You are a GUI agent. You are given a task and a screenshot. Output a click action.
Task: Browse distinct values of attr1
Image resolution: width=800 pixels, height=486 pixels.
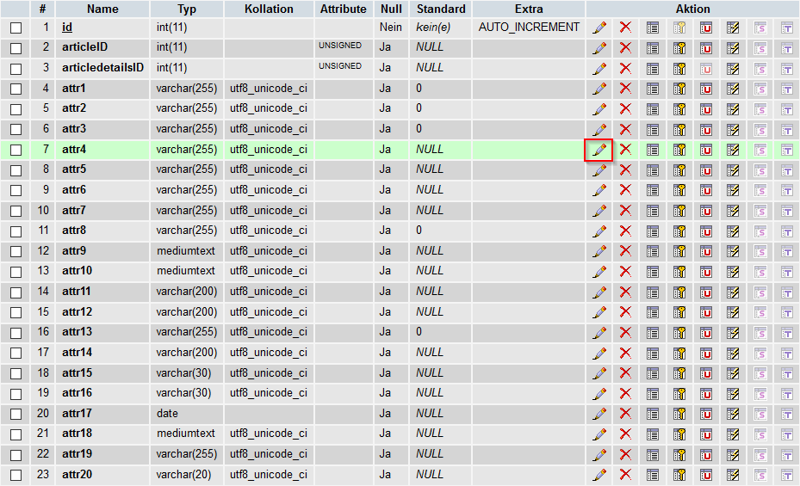point(653,89)
